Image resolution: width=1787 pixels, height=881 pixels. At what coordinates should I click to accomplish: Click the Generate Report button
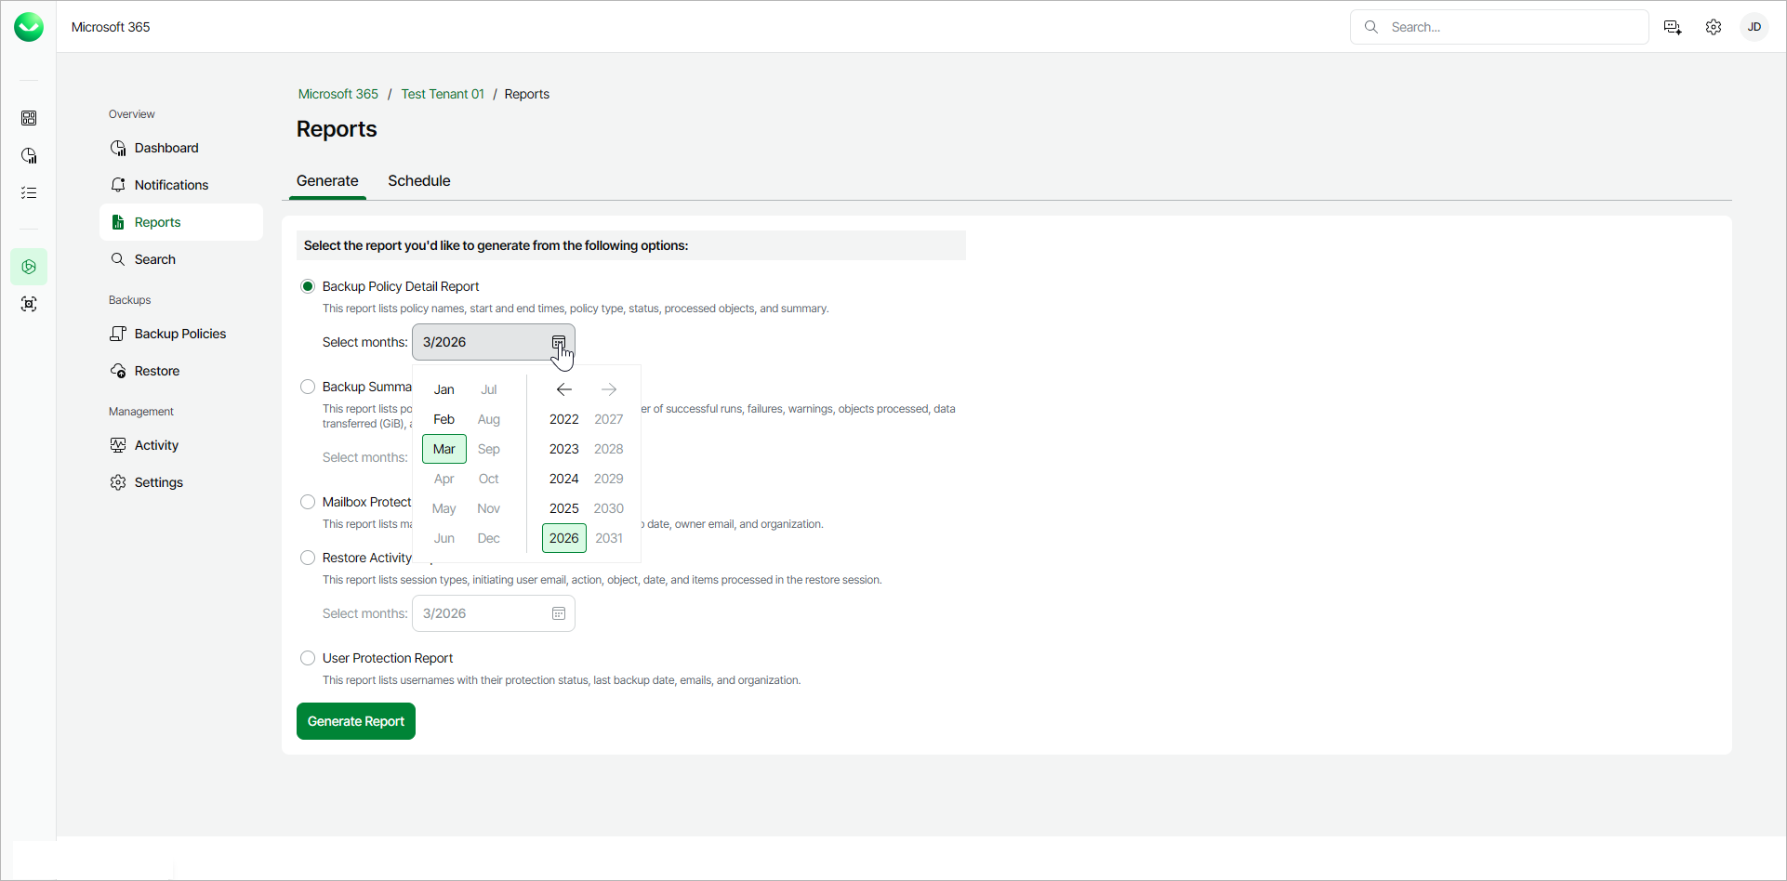tap(356, 721)
